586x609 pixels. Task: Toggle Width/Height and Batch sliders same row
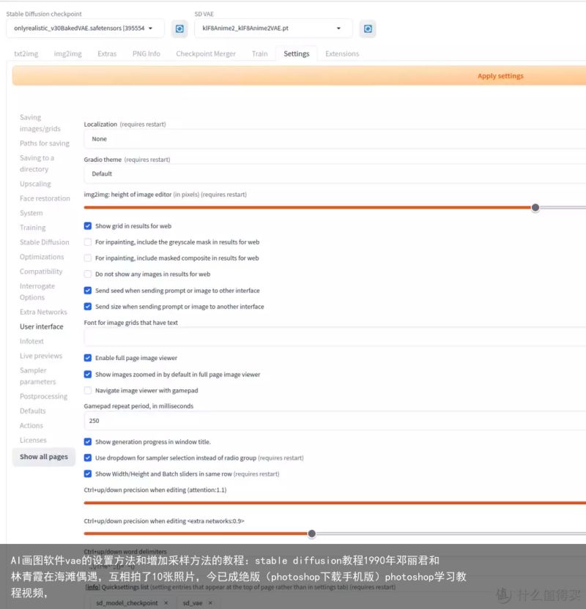point(88,474)
